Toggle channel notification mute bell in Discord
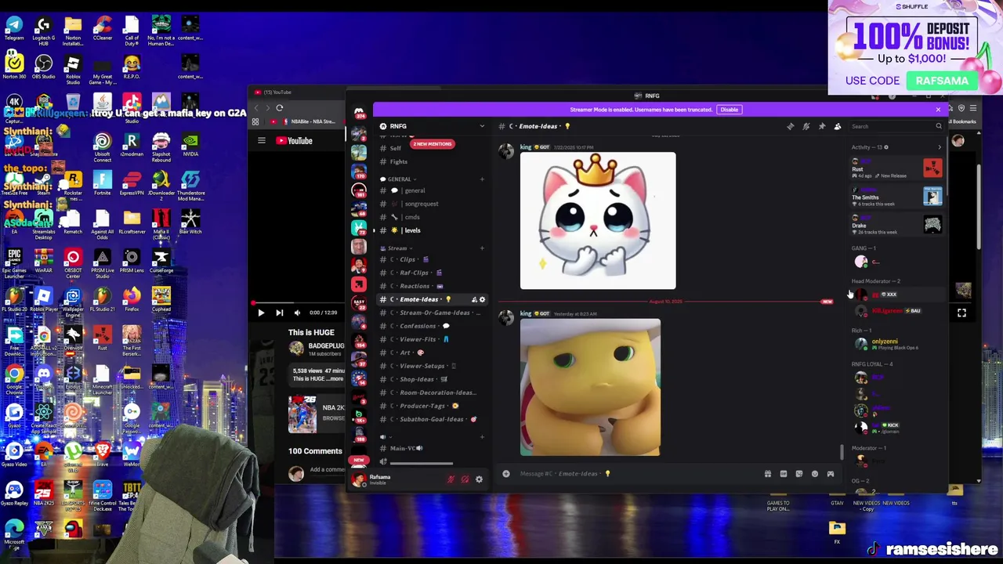Image resolution: width=1003 pixels, height=564 pixels. tap(806, 126)
